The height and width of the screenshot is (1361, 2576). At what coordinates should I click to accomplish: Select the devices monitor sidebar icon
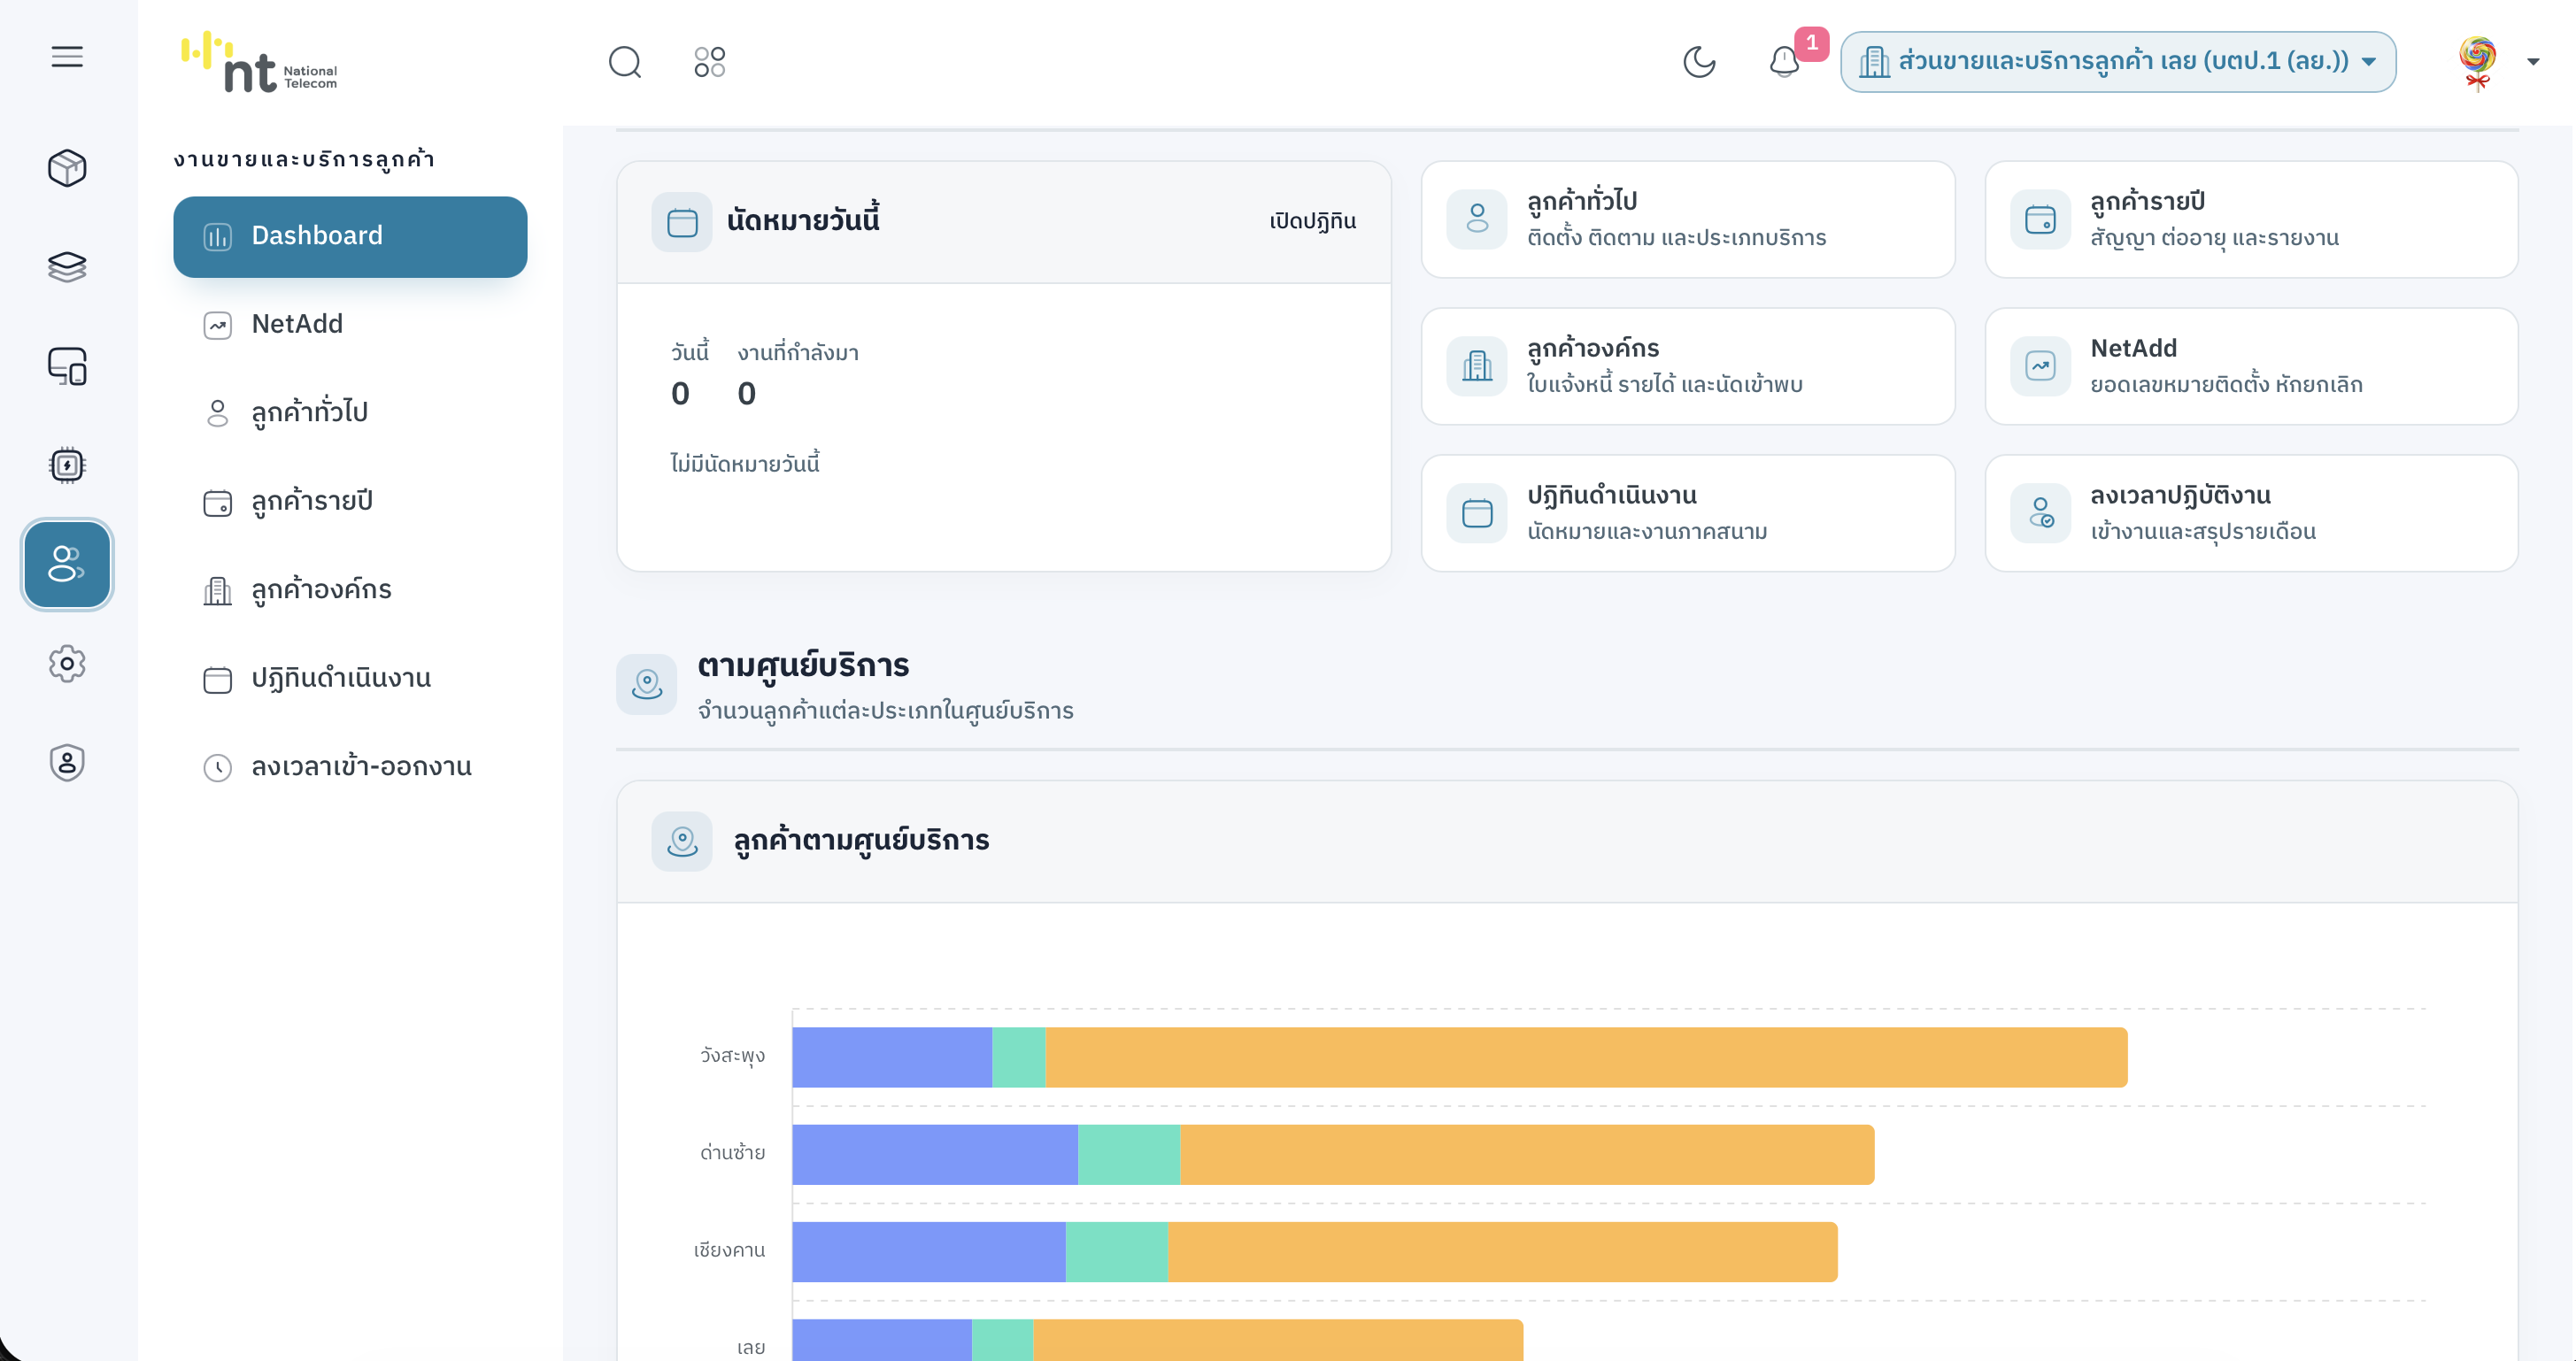67,366
